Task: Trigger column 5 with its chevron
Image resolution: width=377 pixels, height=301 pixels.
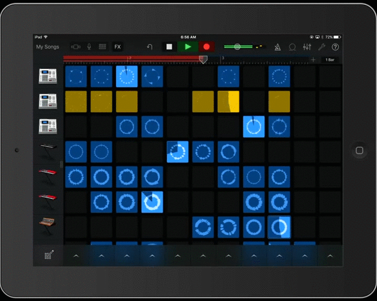Action: click(x=178, y=256)
